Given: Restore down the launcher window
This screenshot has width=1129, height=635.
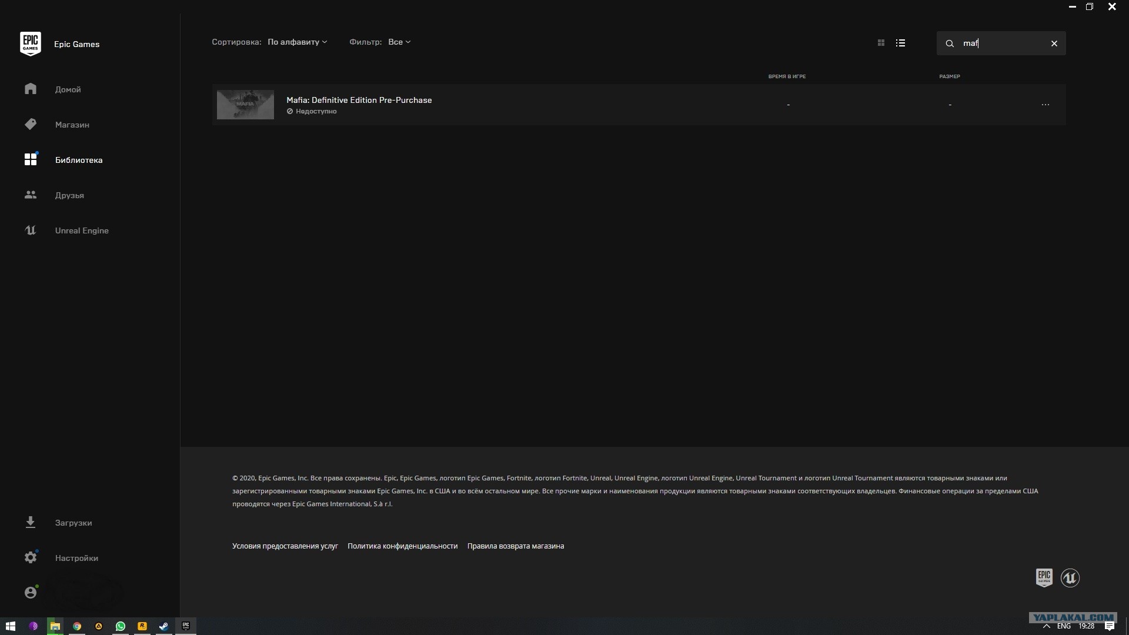Looking at the screenshot, I should [1090, 7].
